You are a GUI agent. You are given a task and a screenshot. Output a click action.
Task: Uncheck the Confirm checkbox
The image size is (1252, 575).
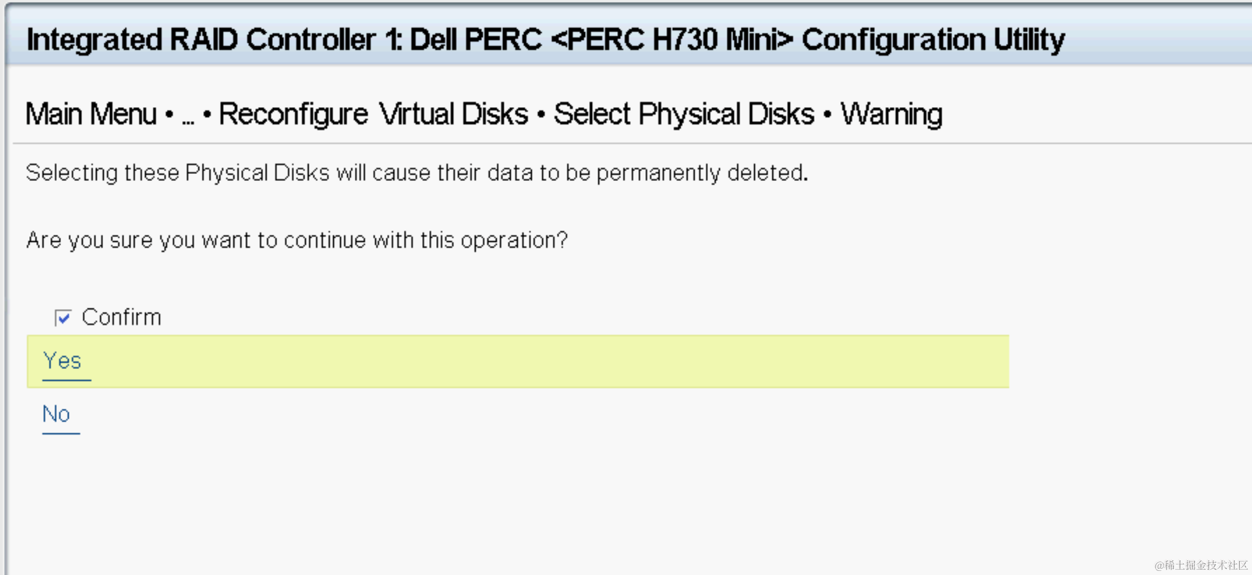tap(63, 317)
